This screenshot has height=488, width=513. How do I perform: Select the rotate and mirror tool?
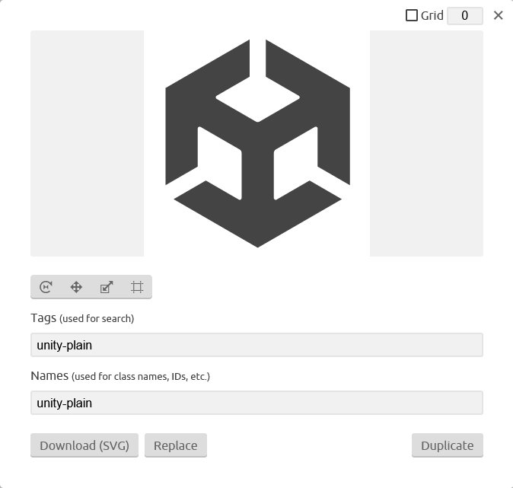[x=46, y=287]
